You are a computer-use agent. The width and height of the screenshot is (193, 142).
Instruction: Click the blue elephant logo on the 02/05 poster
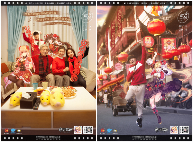[13, 130]
